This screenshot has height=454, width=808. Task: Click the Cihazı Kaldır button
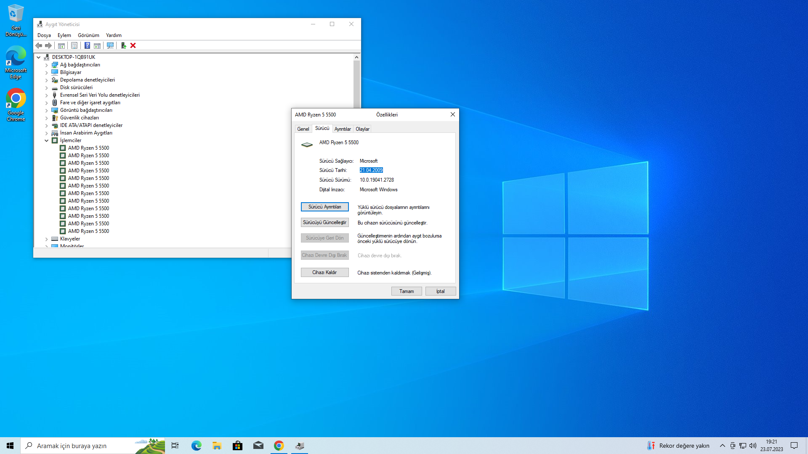click(324, 272)
